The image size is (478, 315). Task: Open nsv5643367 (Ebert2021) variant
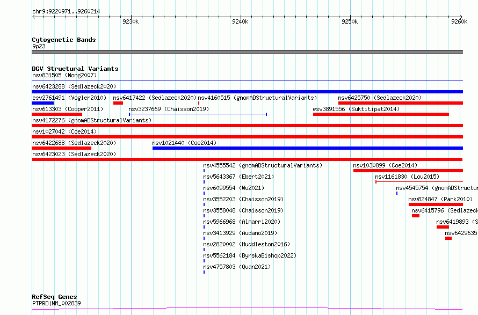[x=238, y=177]
